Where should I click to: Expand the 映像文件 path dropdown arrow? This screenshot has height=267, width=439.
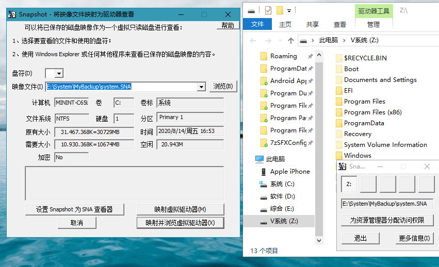coord(201,87)
